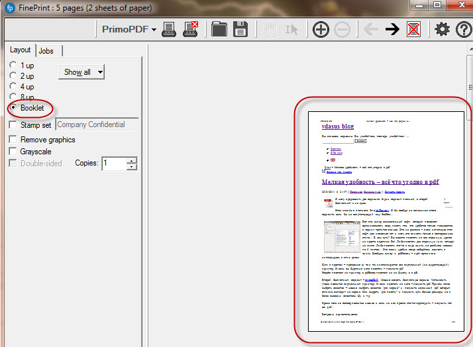Switch to the Jobs tab
This screenshot has height=347, width=473.
click(46, 51)
